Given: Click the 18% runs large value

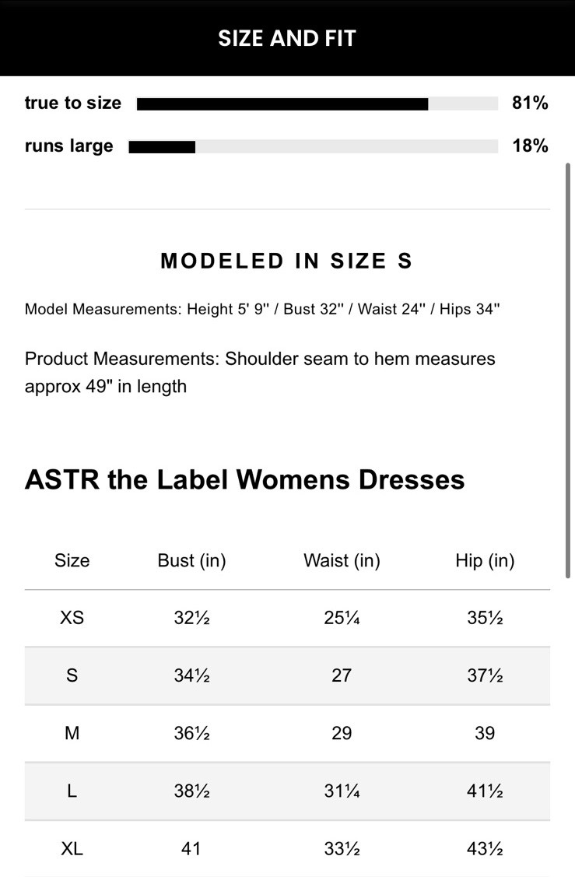Looking at the screenshot, I should 530,146.
